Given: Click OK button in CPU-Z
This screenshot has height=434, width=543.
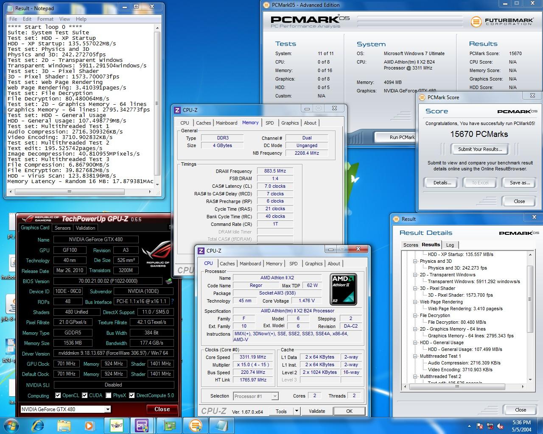Looking at the screenshot, I should [349, 411].
